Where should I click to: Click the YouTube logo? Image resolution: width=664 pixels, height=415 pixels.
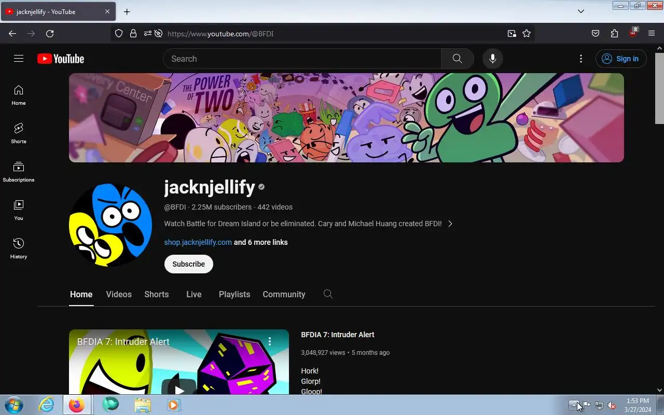click(61, 59)
